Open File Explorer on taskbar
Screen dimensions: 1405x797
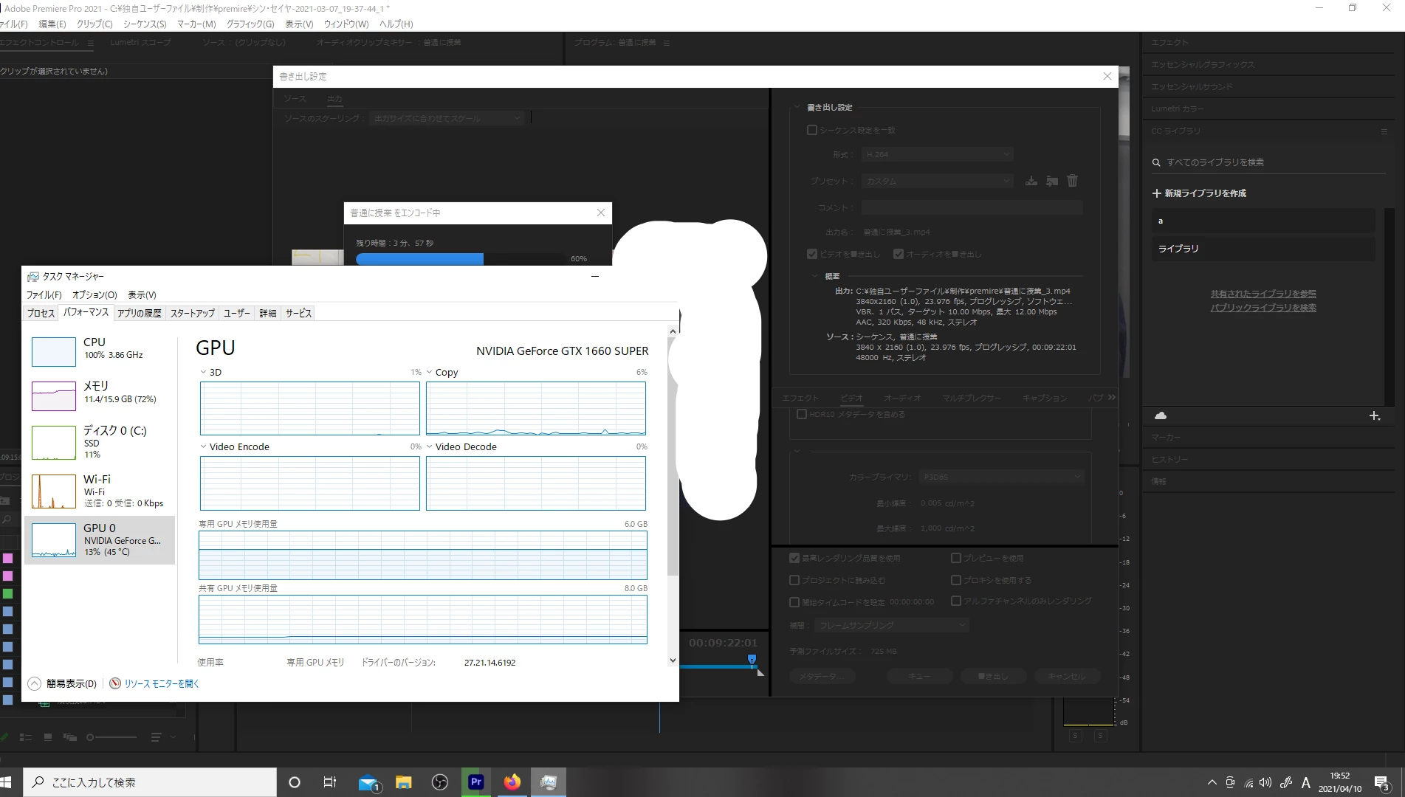pos(403,782)
